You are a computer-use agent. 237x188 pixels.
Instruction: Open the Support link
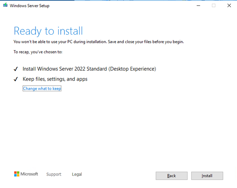[54, 174]
